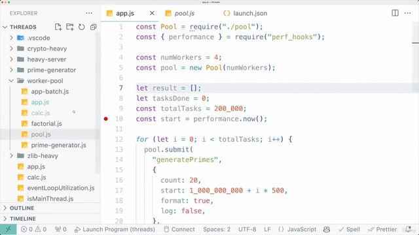
Task: Toggle the breakpoint on line 10
Action: pos(106,119)
